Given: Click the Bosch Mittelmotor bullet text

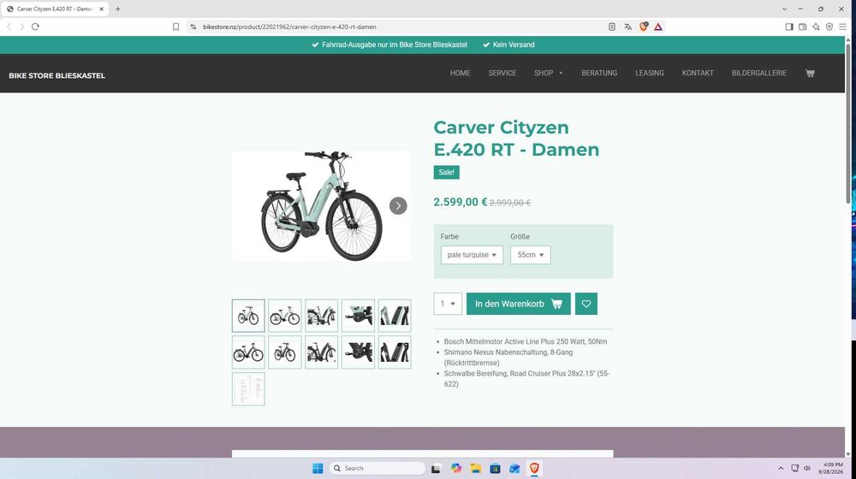Looking at the screenshot, I should click(x=526, y=341).
